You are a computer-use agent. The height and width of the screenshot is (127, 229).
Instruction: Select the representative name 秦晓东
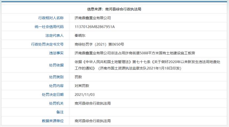(80, 35)
